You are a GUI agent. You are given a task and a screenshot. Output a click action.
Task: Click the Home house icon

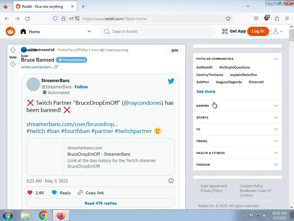23,31
